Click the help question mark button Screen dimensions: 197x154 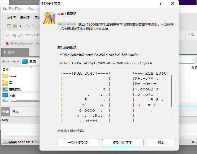pyautogui.click(x=161, y=4)
